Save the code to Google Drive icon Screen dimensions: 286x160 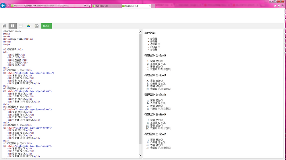click(x=29, y=26)
